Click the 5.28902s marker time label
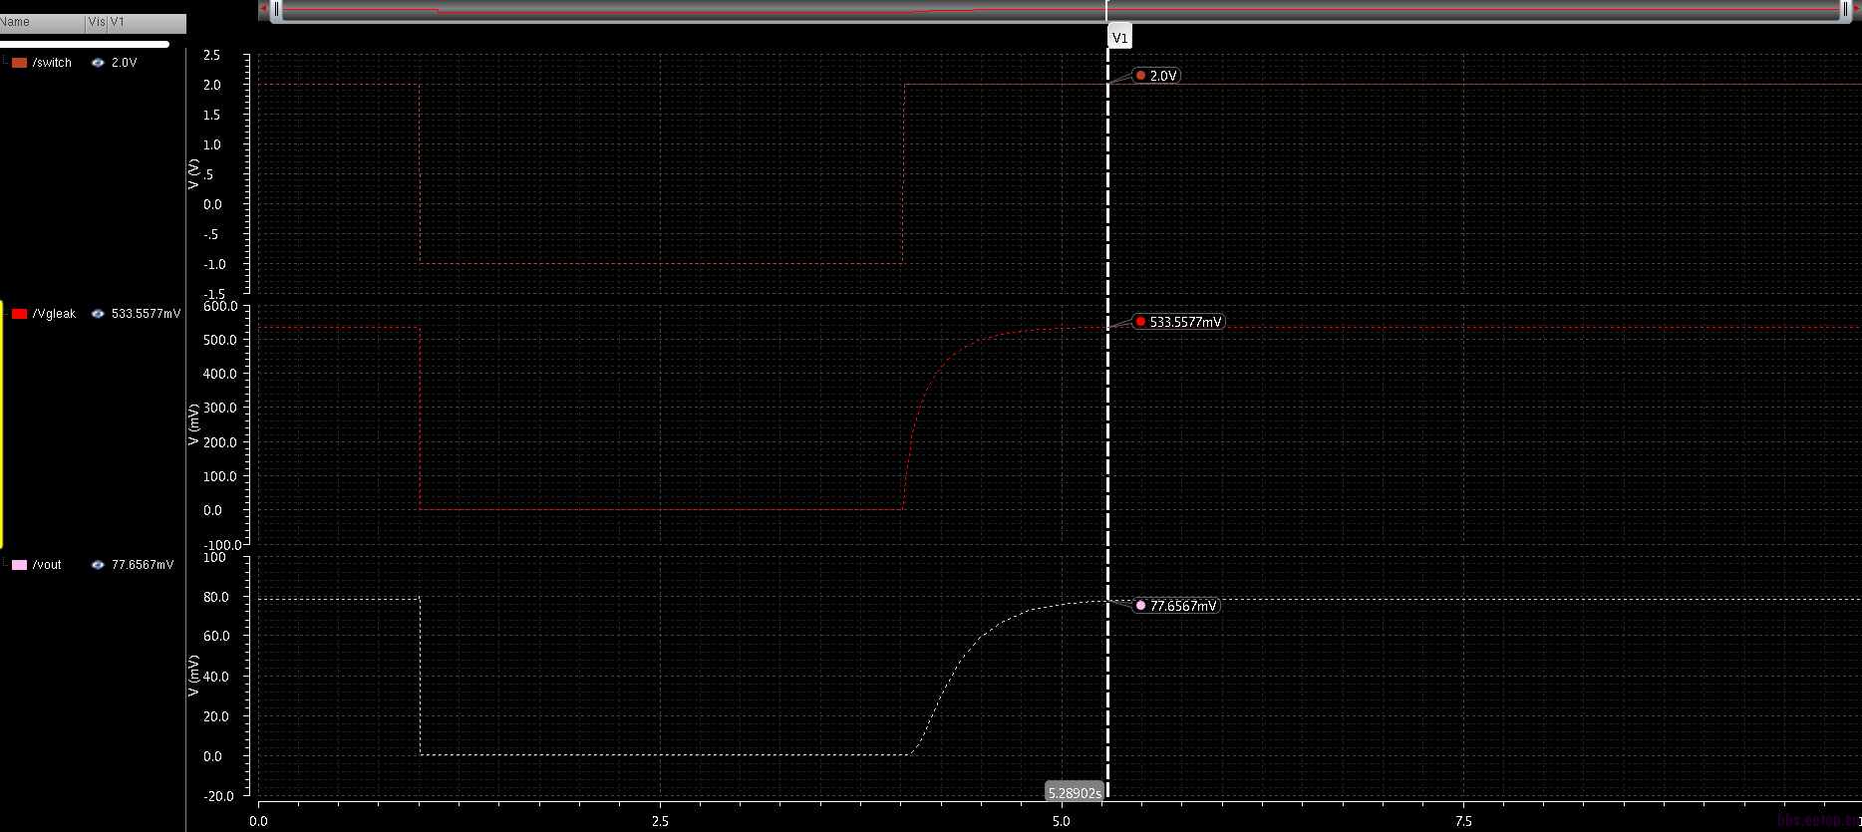This screenshot has width=1862, height=832. (1074, 793)
